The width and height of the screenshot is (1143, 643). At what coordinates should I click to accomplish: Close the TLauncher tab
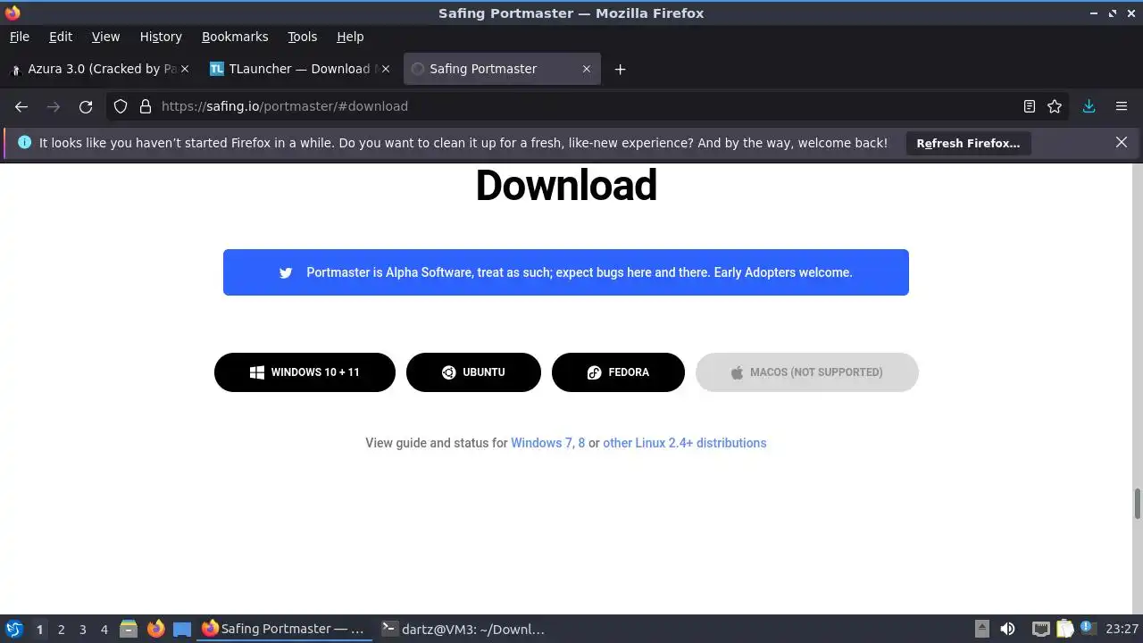386,69
